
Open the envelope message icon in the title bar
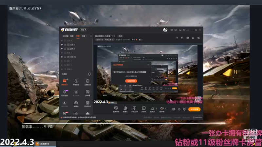(x=172, y=30)
